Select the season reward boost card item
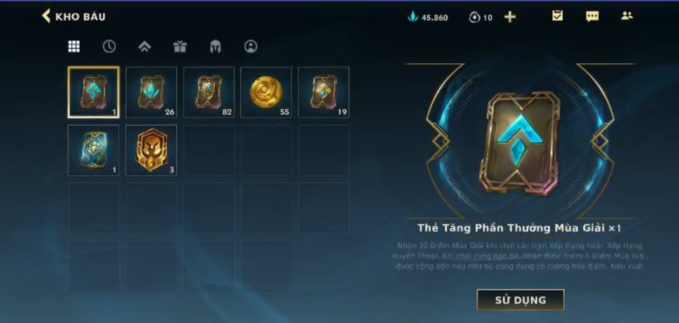The height and width of the screenshot is (323, 679). tap(93, 92)
